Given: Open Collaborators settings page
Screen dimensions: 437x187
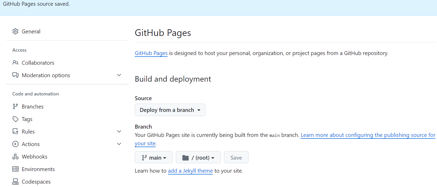Looking at the screenshot, I should coord(38,63).
